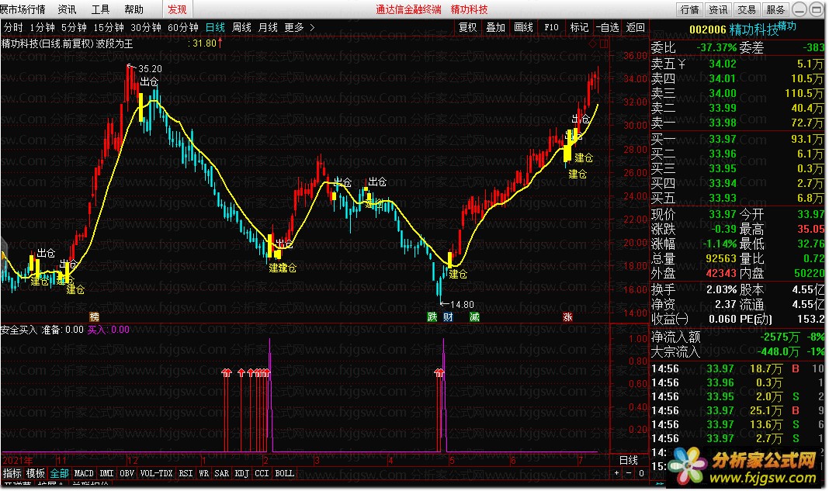Click the 榜 marker icon below the chart
Viewport: 829px width, 491px height.
[x=95, y=316]
